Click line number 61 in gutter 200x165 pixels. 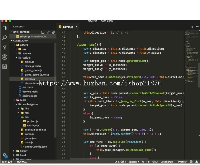click(63, 101)
